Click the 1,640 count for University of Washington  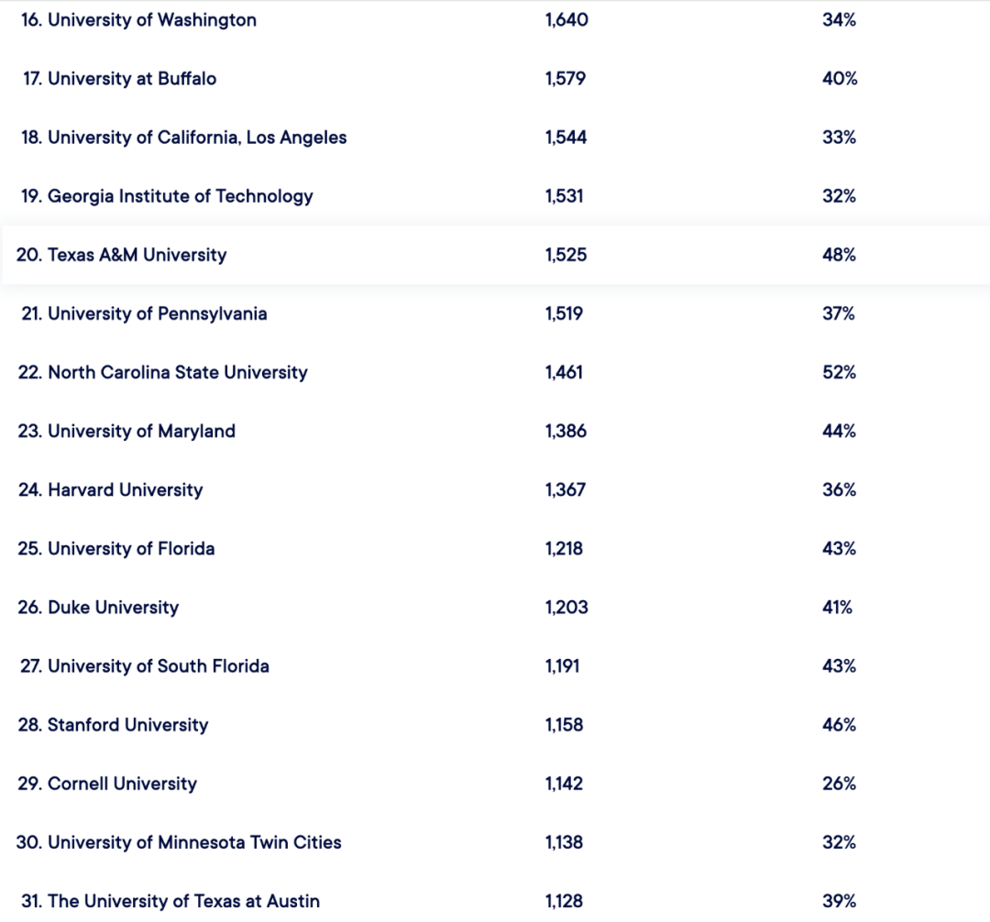(x=566, y=20)
